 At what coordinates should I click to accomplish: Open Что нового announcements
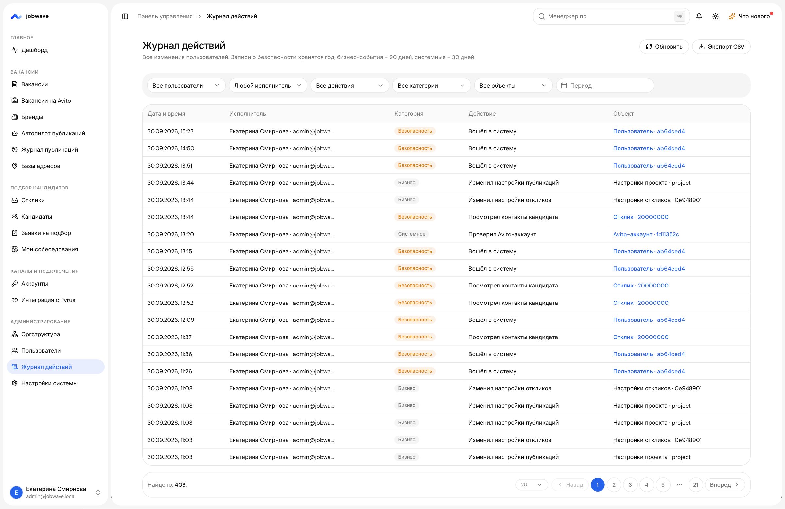[750, 16]
